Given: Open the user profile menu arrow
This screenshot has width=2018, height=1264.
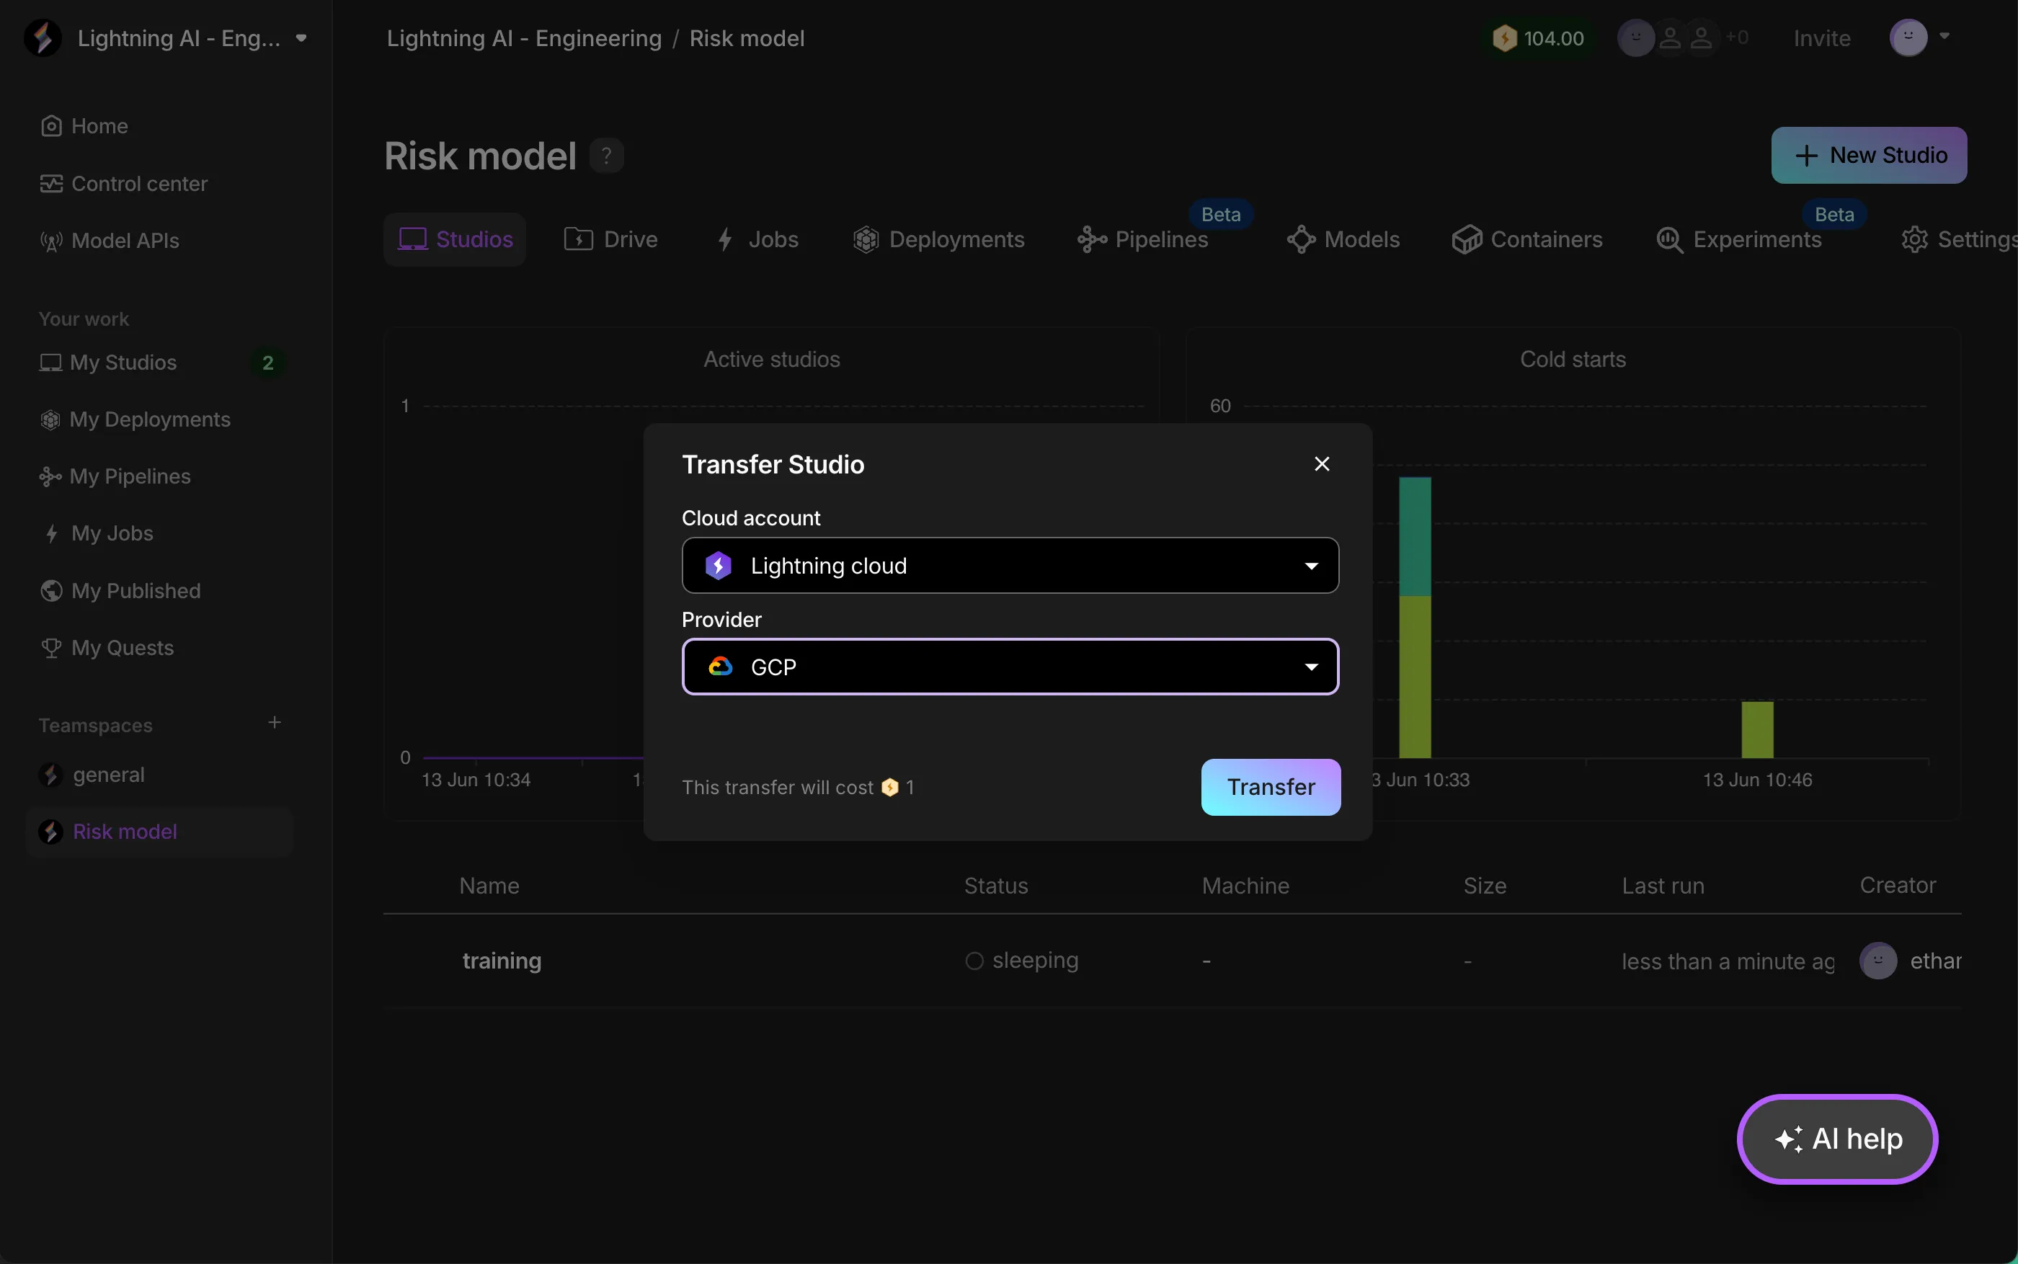Looking at the screenshot, I should (1944, 36).
